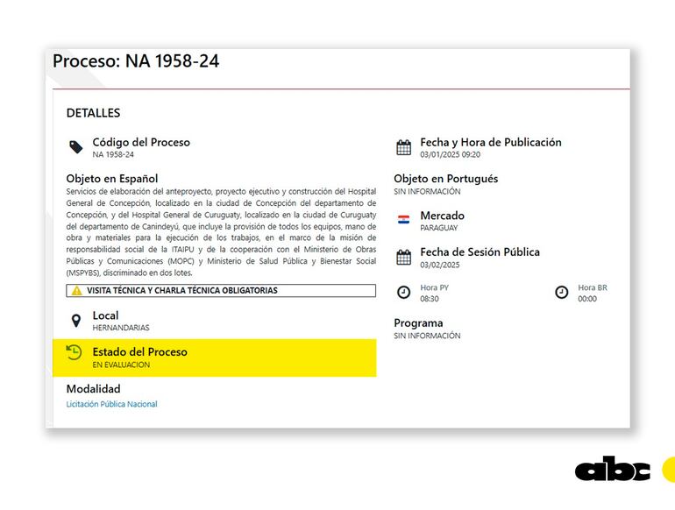The width and height of the screenshot is (675, 510).
Task: Click the calendar icon for Fecha de Sesión Pública
Action: tap(403, 257)
